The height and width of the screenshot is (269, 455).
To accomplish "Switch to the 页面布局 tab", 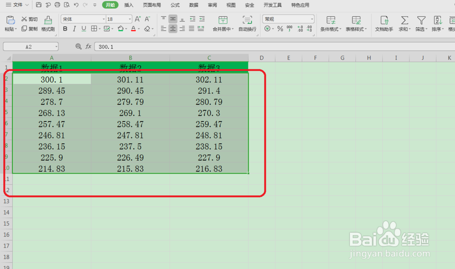I will 152,5.
